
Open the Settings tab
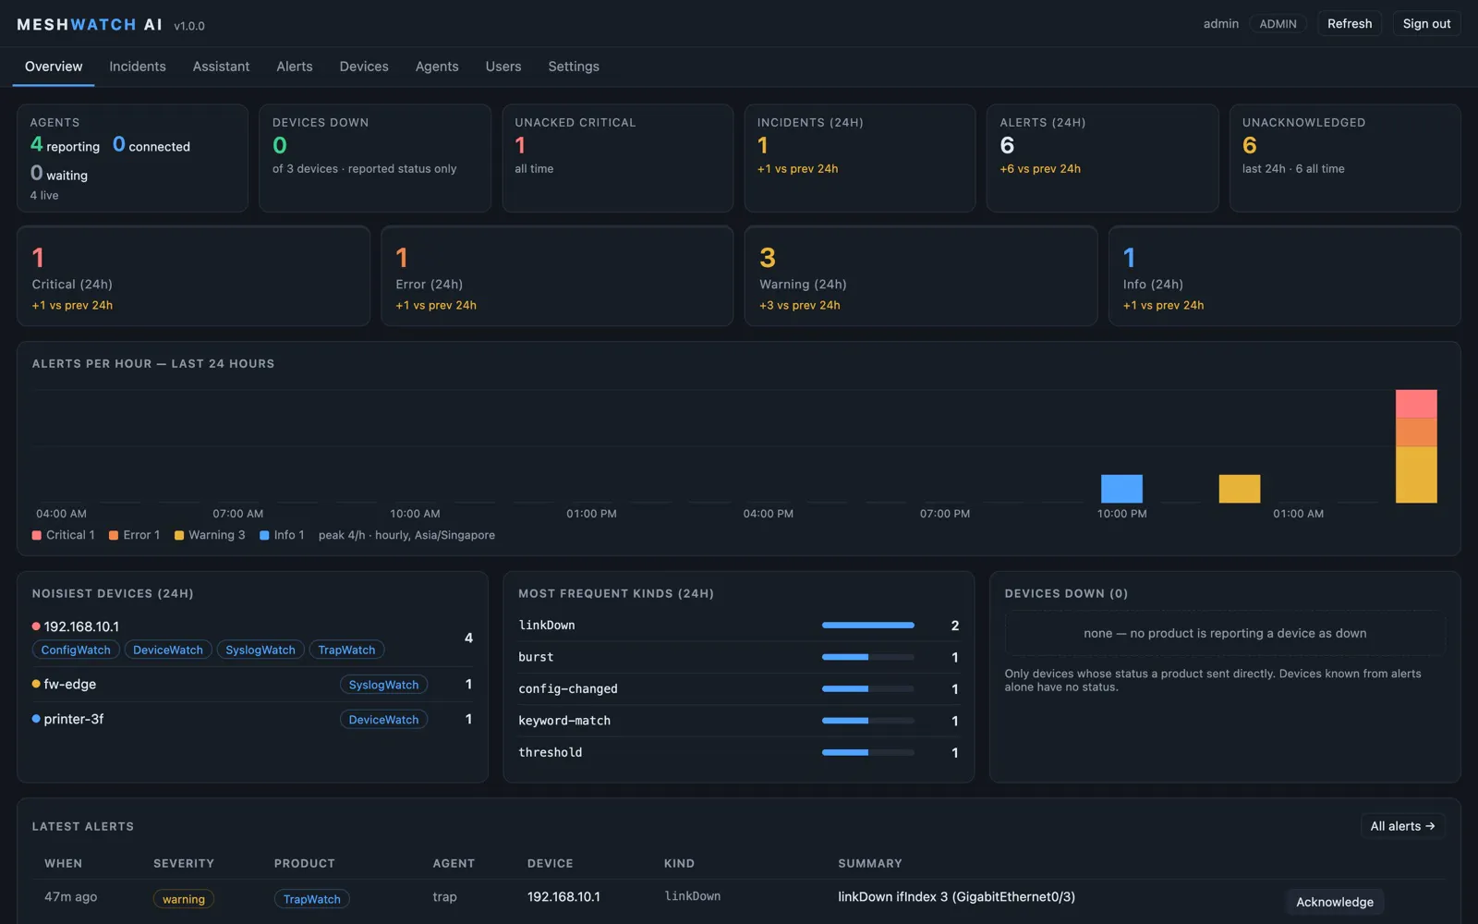tap(574, 67)
